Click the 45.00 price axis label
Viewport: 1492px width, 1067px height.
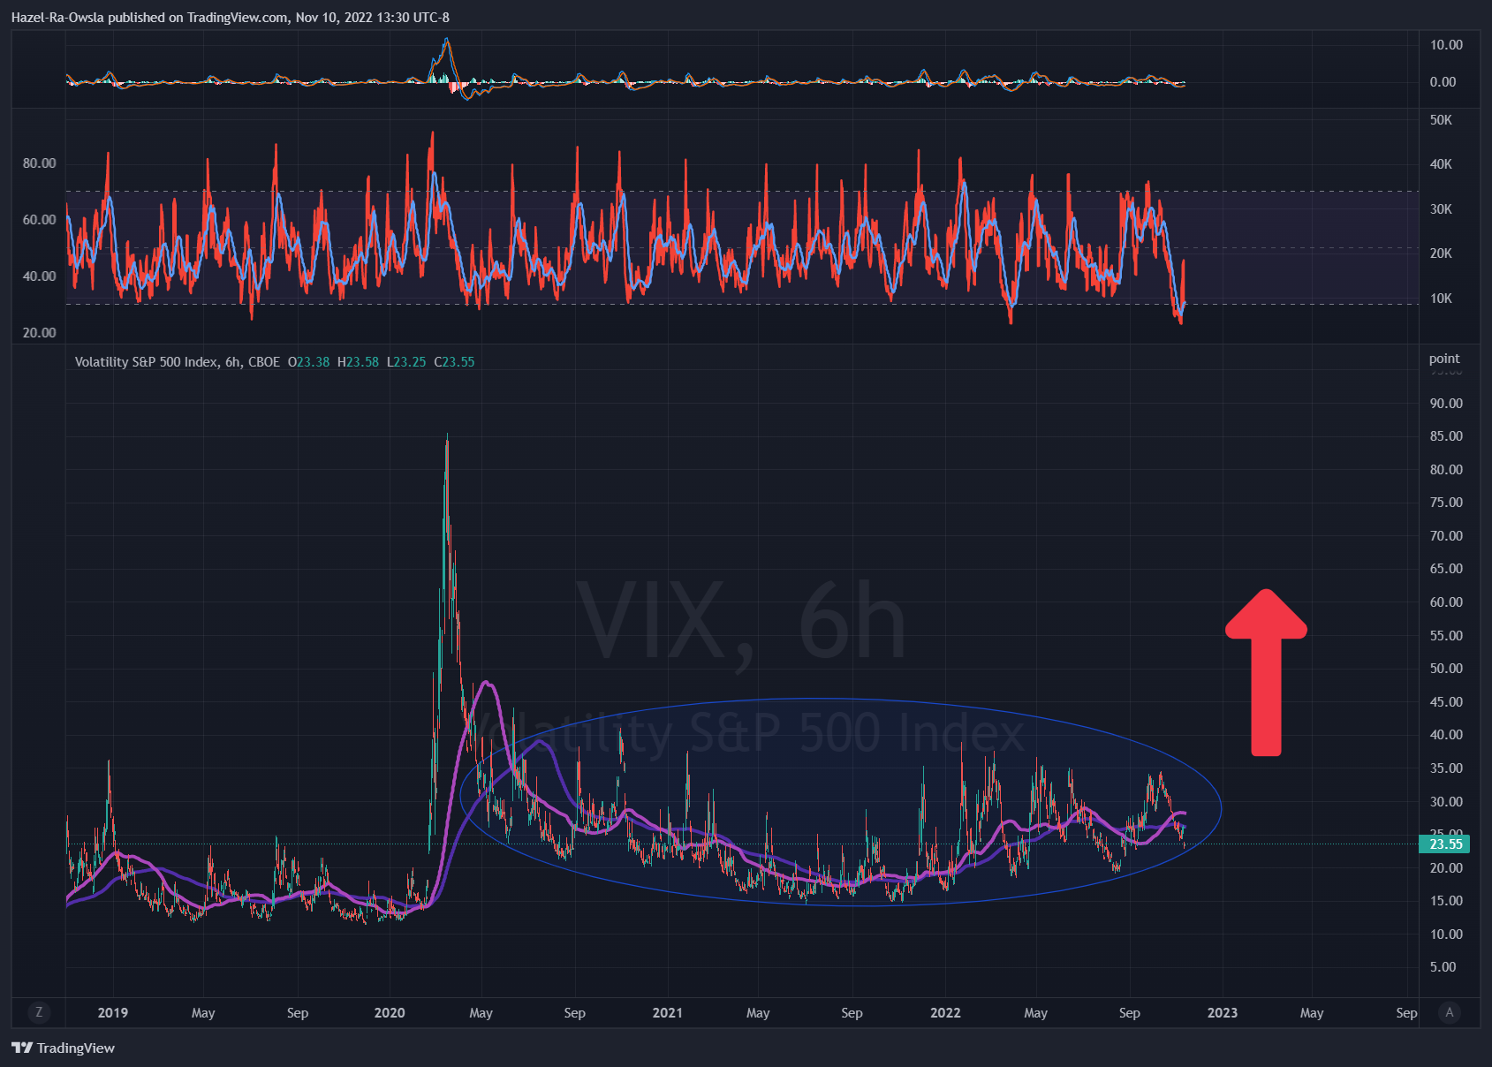1446,701
